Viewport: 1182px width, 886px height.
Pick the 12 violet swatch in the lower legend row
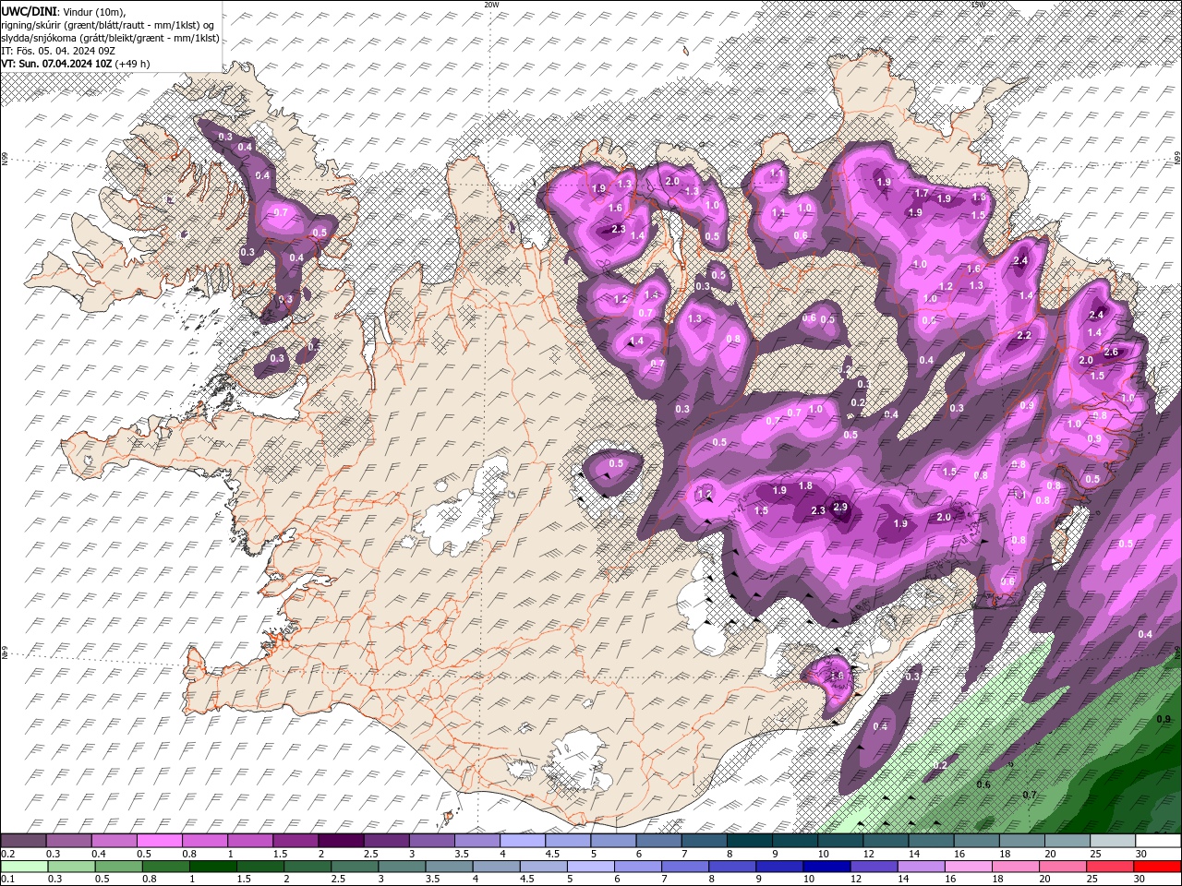click(x=876, y=867)
